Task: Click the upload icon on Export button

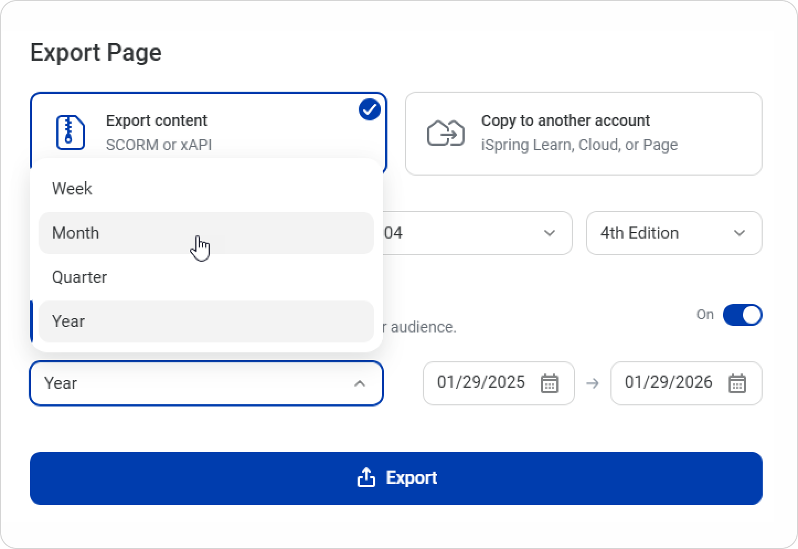Action: tap(366, 478)
